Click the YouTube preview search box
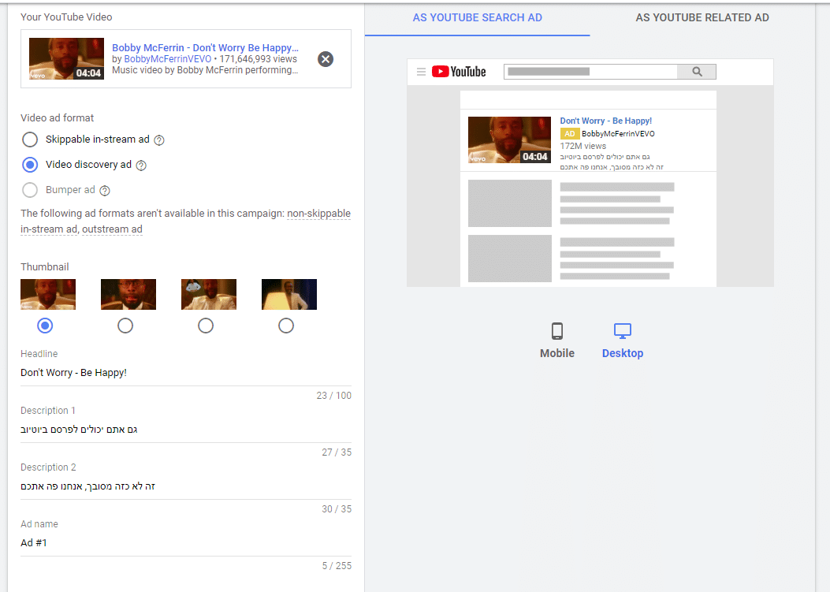The width and height of the screenshot is (830, 592). [590, 72]
